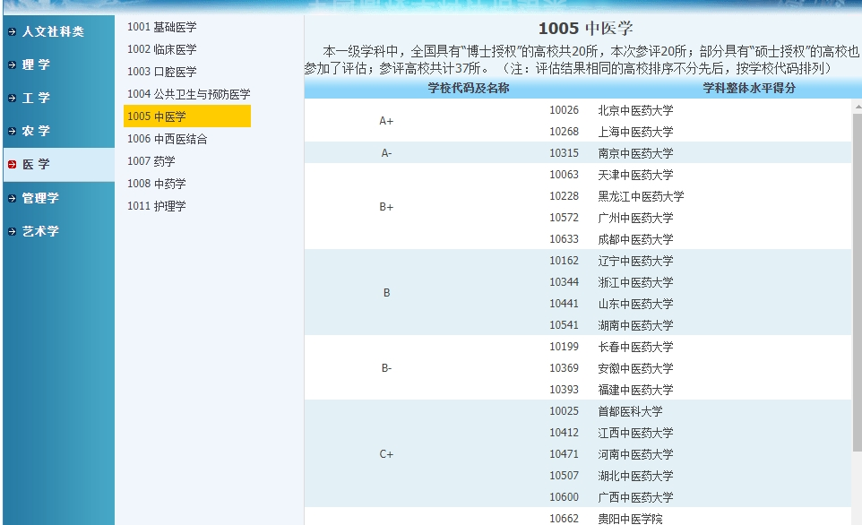Open 1004 公共卫生与预防医学 discipline
The width and height of the screenshot is (862, 525).
188,94
